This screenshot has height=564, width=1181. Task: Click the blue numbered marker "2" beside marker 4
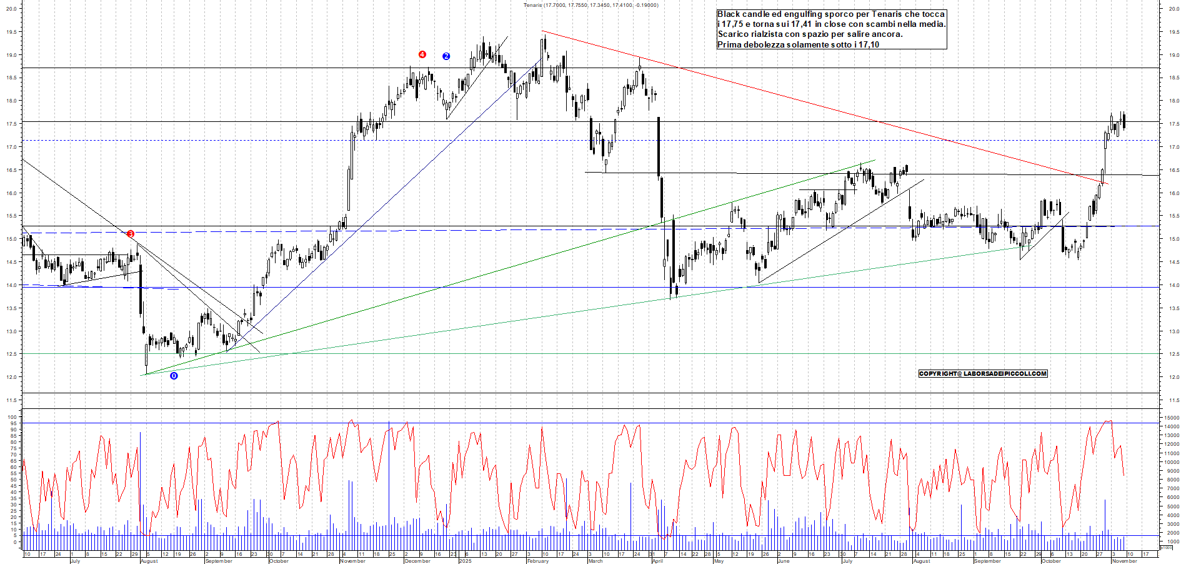point(446,56)
